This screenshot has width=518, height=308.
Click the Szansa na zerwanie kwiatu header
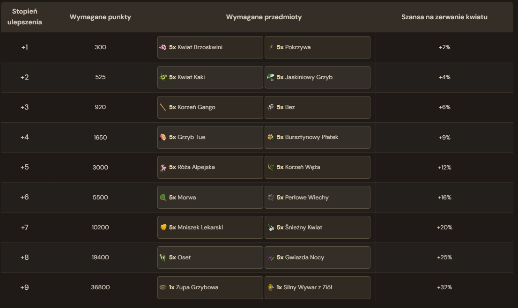tap(444, 17)
